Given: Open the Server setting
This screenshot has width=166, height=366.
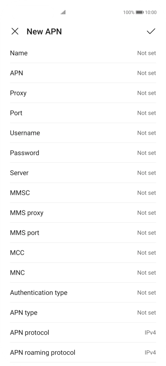Looking at the screenshot, I should 83,173.
